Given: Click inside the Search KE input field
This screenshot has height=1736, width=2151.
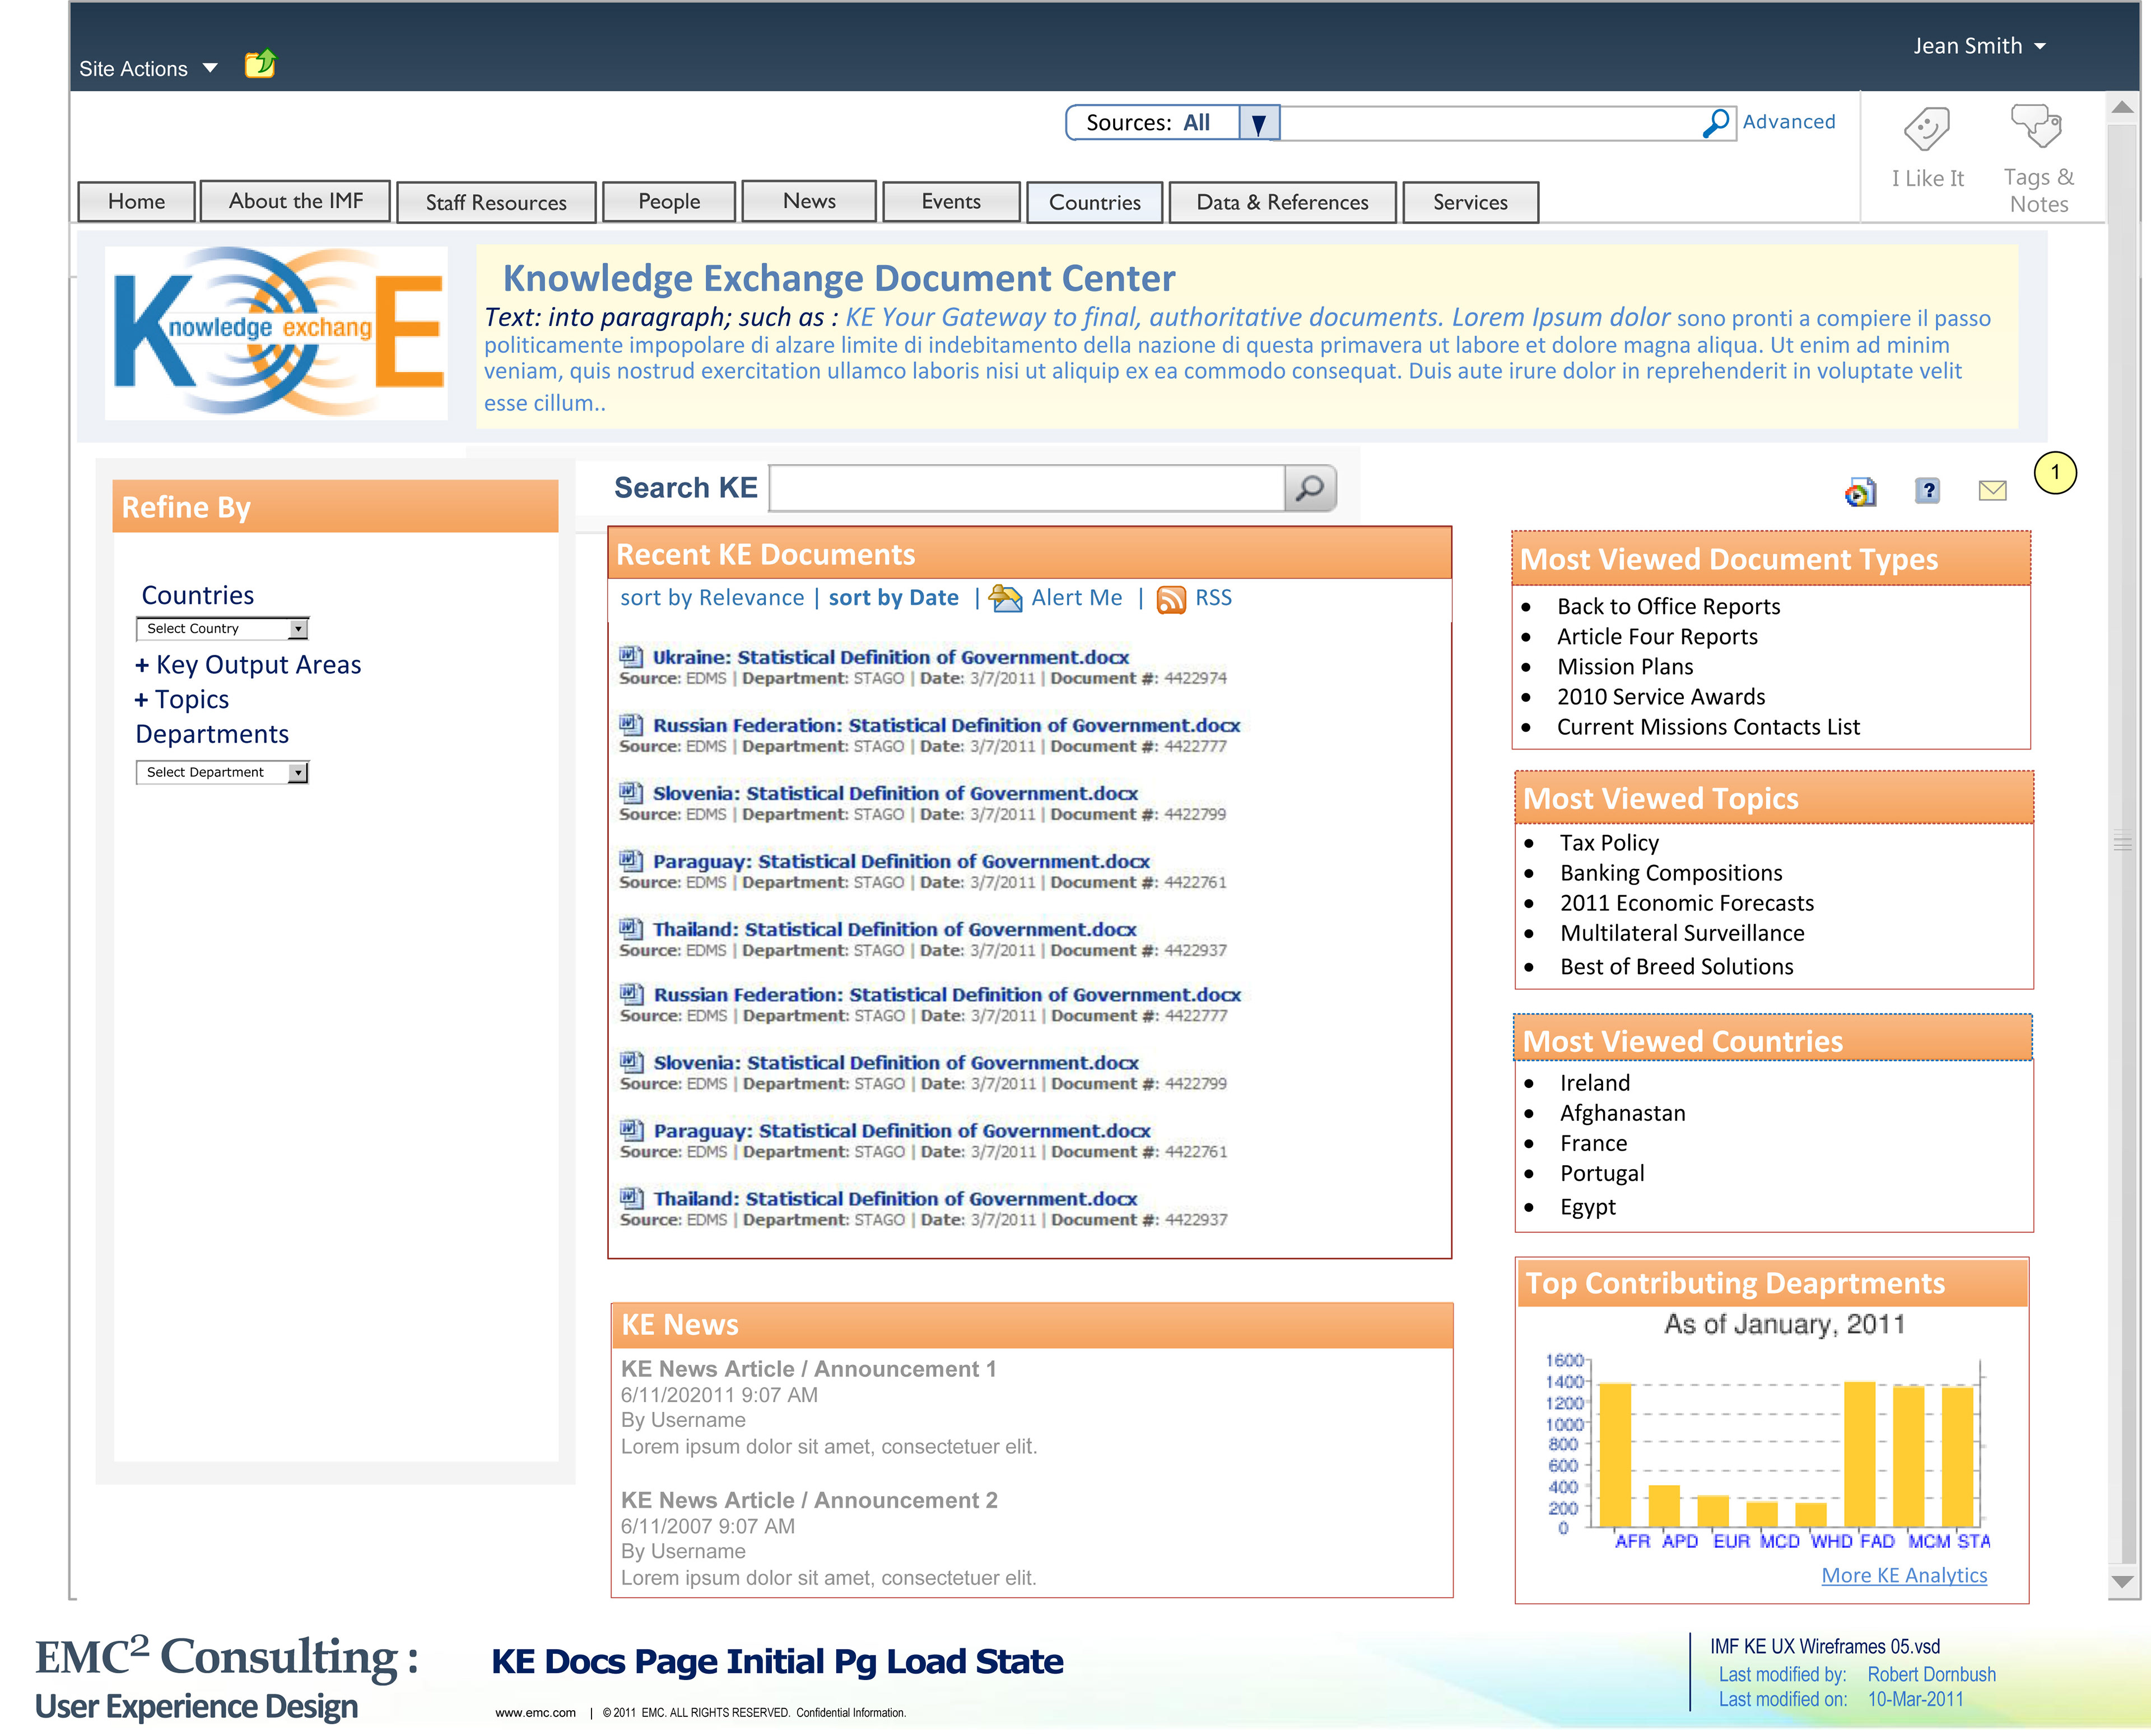Looking at the screenshot, I should pos(1026,488).
